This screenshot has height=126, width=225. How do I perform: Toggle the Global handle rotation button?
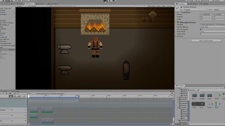(33, 1)
